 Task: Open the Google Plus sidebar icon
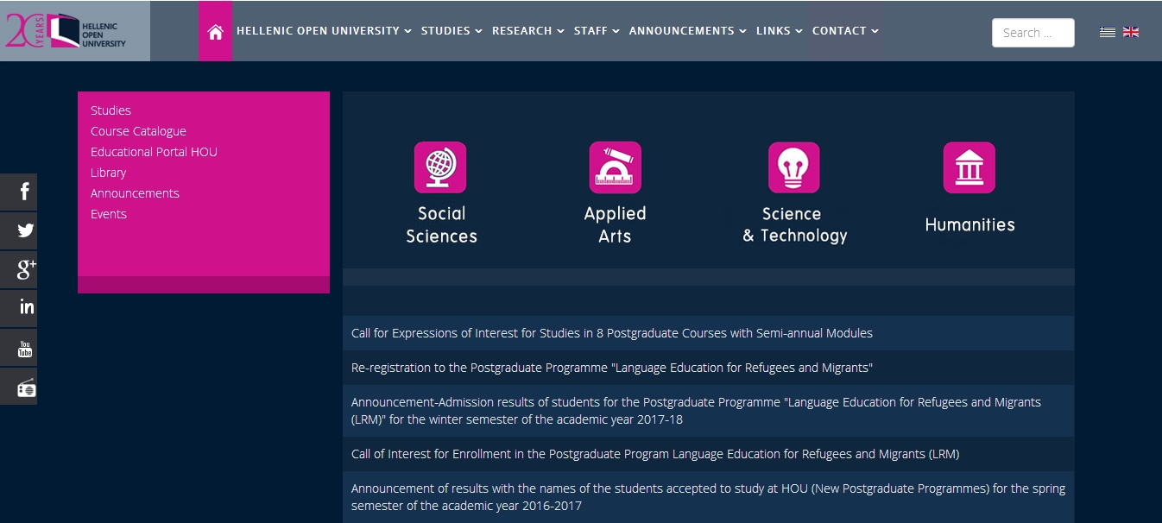18,269
